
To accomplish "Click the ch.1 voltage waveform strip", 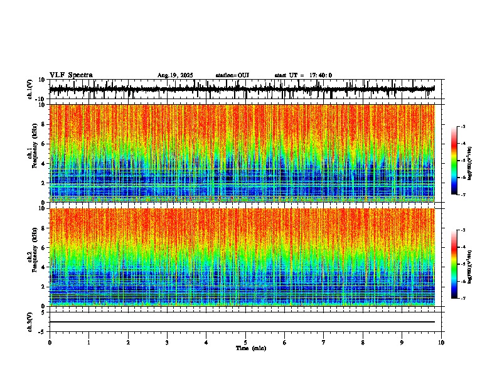I will tap(242, 89).
